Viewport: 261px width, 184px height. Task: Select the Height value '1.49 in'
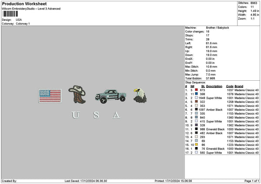pos(255,11)
